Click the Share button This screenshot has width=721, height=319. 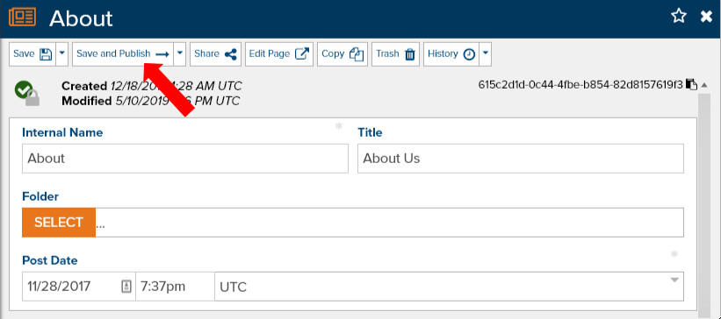(215, 54)
